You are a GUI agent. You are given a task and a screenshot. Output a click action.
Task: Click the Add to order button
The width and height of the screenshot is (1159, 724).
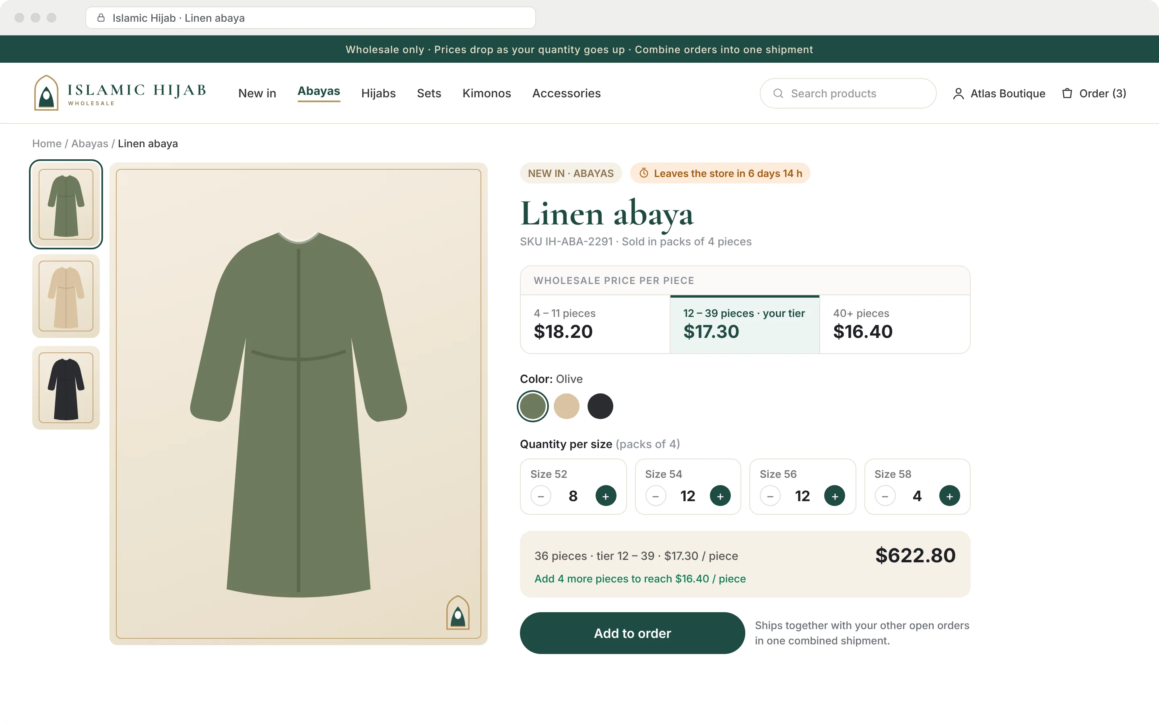coord(632,633)
